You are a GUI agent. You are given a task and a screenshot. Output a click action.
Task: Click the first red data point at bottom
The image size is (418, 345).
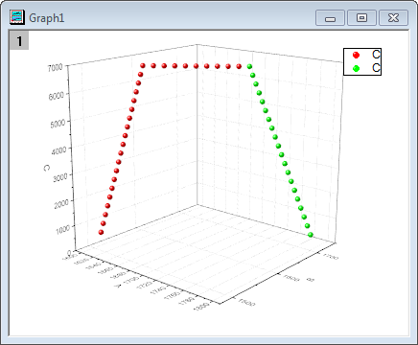click(x=101, y=232)
